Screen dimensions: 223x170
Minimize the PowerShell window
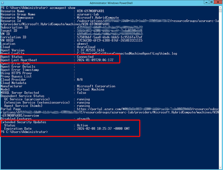pos(206,2)
